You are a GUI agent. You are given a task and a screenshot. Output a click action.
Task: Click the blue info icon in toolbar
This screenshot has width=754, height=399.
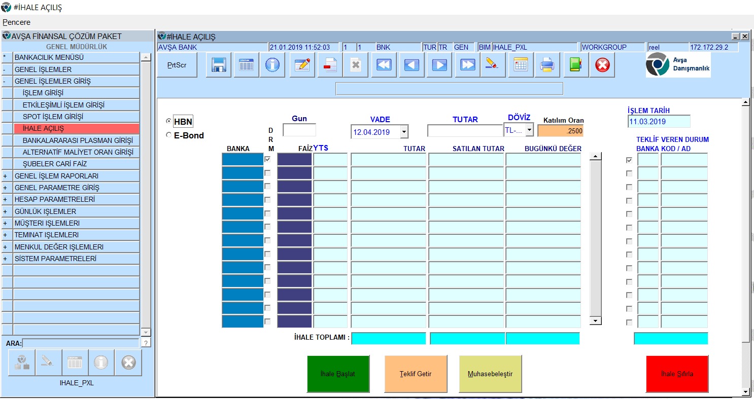[272, 65]
